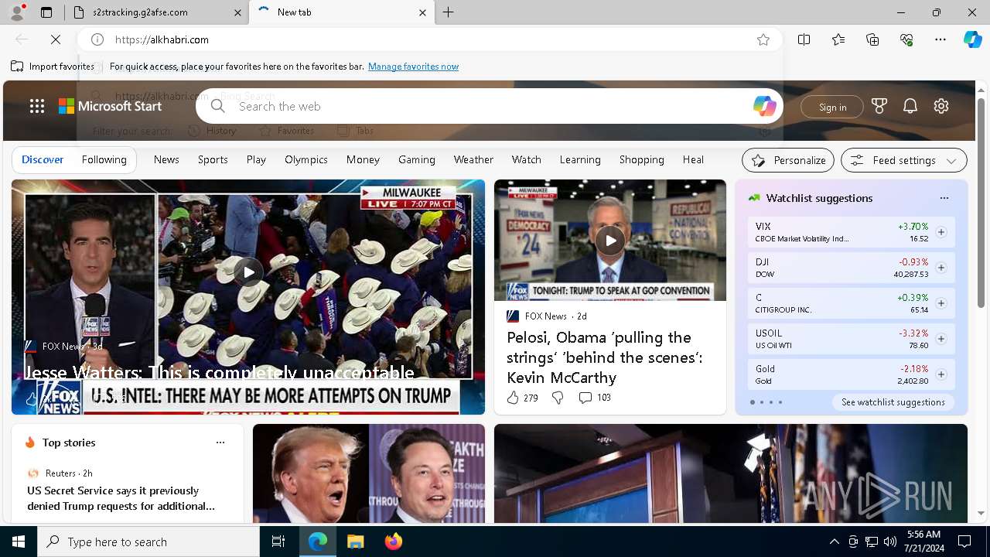Close the New tab tab
Screen dimensions: 990x557
[422, 12]
